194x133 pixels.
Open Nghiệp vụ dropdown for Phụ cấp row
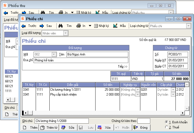pos(138,94)
